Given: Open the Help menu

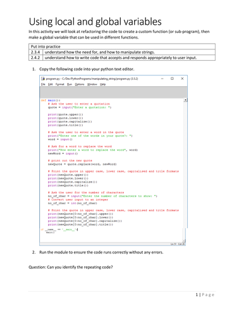Looking at the screenshot, I should coord(103,84).
